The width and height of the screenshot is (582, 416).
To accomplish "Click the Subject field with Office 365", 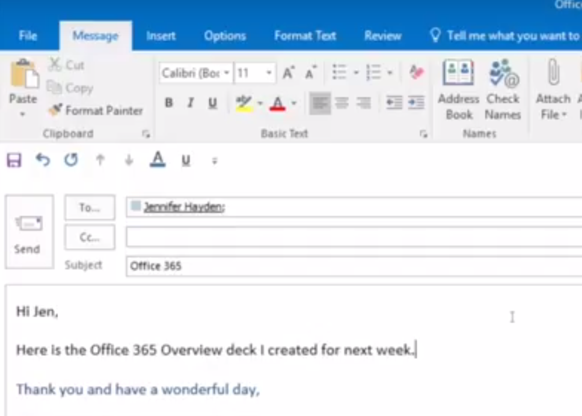I will (x=354, y=266).
